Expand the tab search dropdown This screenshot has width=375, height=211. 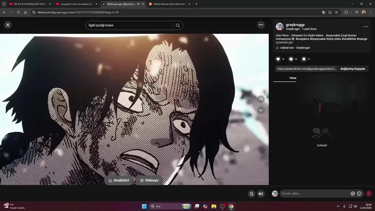[x=4, y=4]
